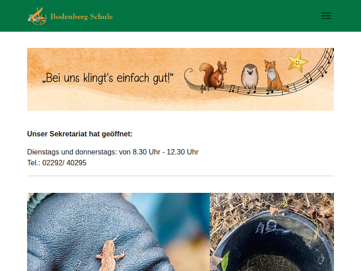
Task: Click the smiling yellow star
Action: click(297, 61)
